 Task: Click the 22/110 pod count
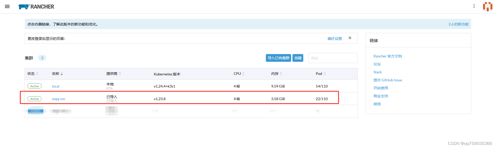tap(322, 99)
